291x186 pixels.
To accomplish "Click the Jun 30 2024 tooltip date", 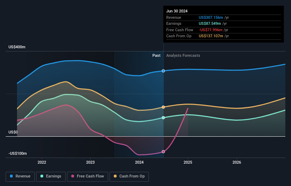I will point(177,11).
